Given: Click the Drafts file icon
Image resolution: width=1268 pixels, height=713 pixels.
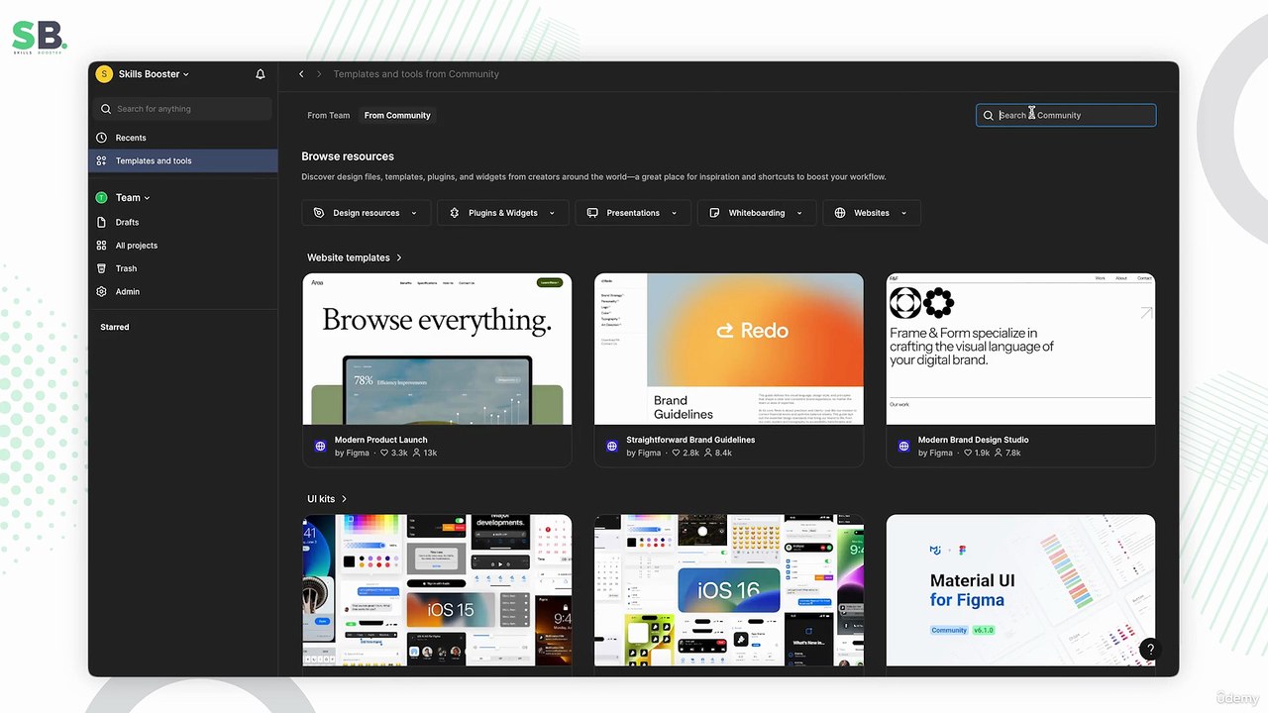Looking at the screenshot, I should tap(101, 222).
